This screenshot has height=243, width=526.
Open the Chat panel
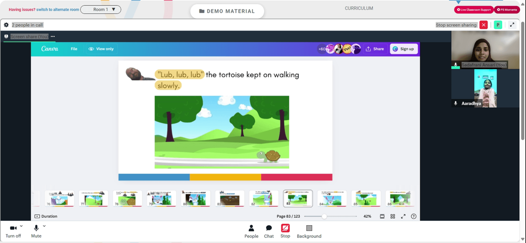[x=269, y=231]
